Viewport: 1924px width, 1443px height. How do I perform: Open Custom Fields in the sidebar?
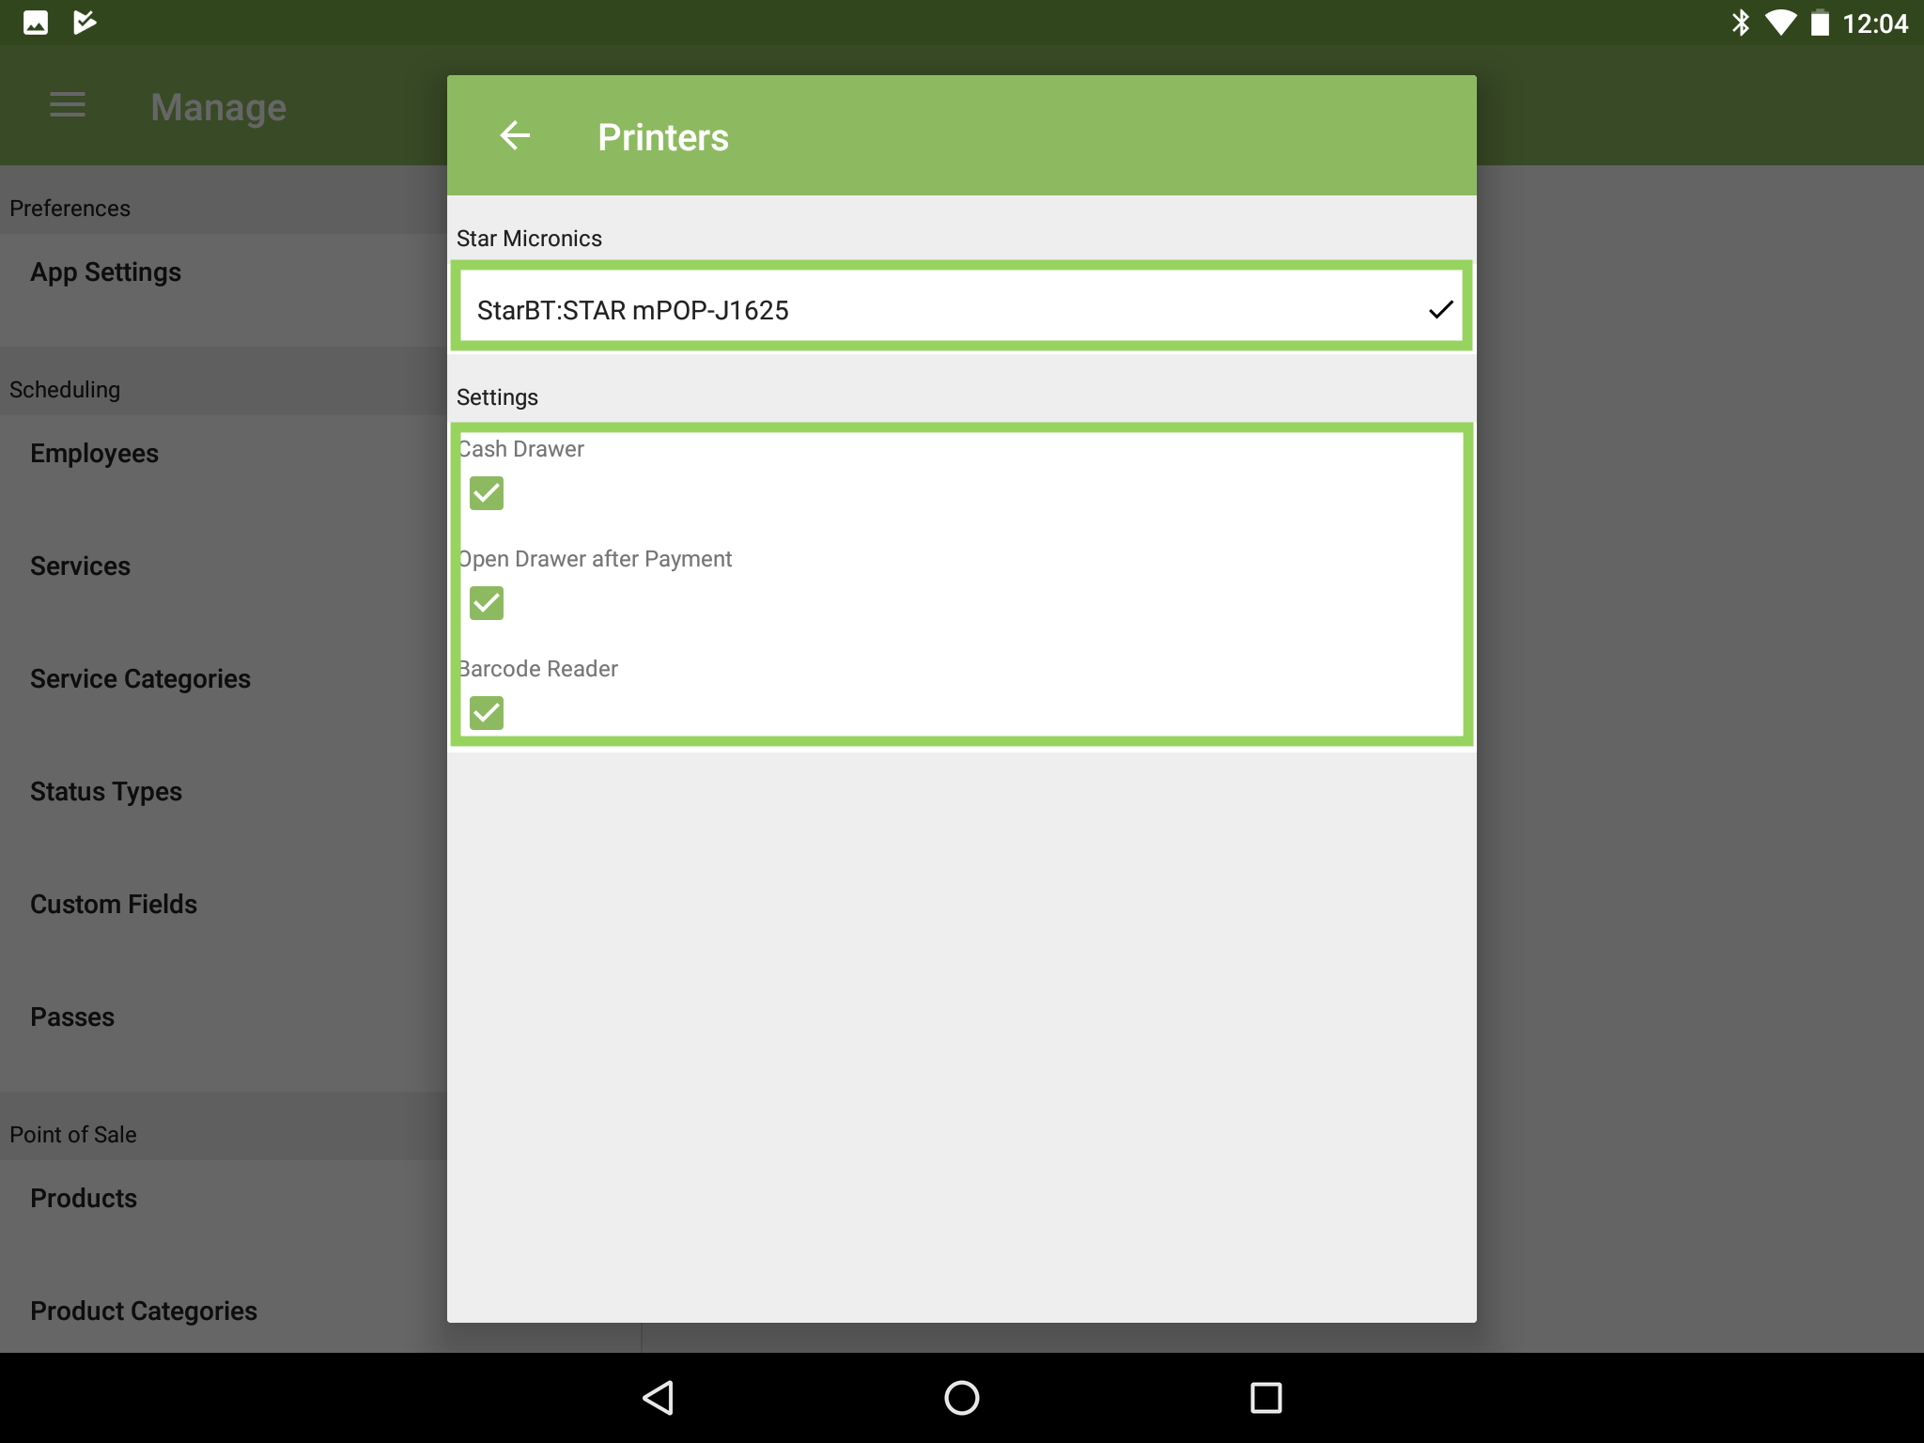(x=114, y=905)
